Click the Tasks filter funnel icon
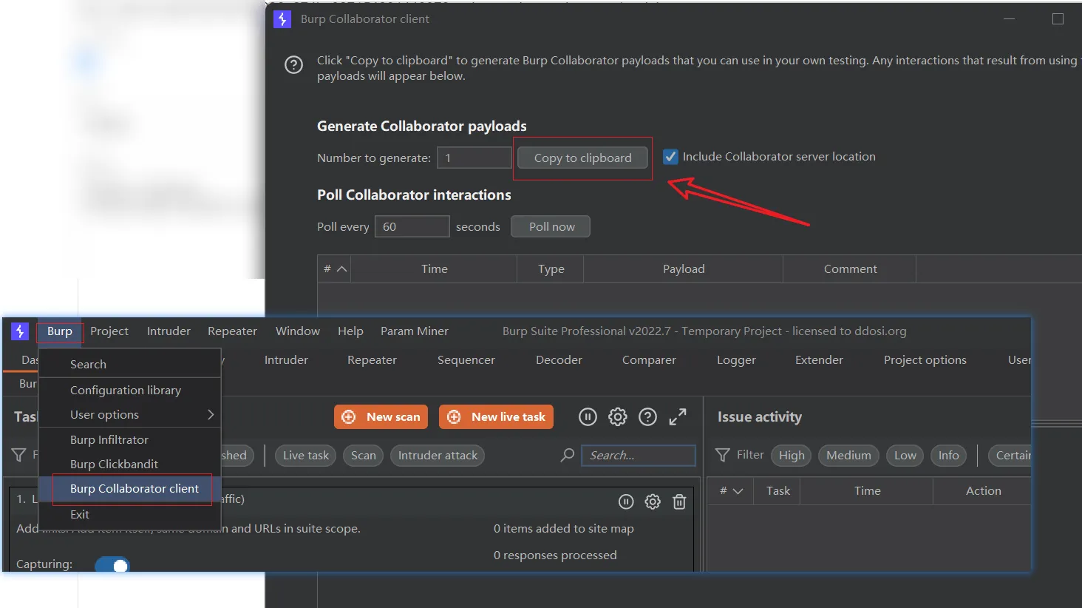1082x608 pixels. coord(19,455)
